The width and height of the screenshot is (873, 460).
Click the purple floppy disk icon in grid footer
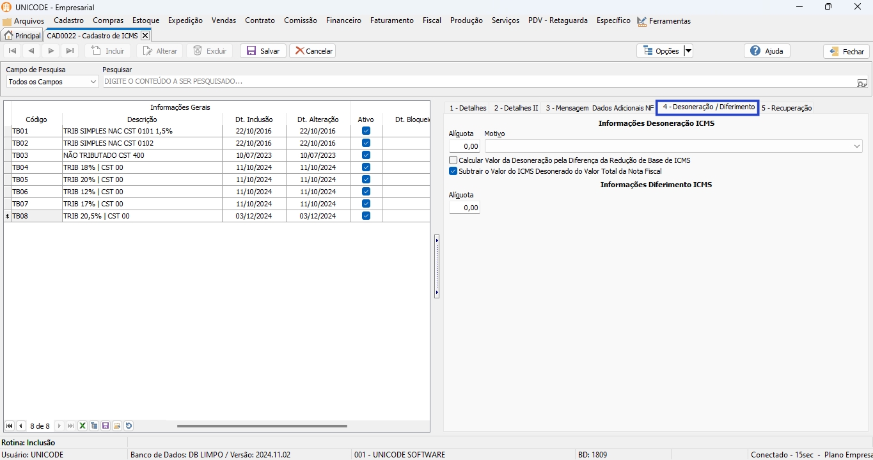[106, 426]
